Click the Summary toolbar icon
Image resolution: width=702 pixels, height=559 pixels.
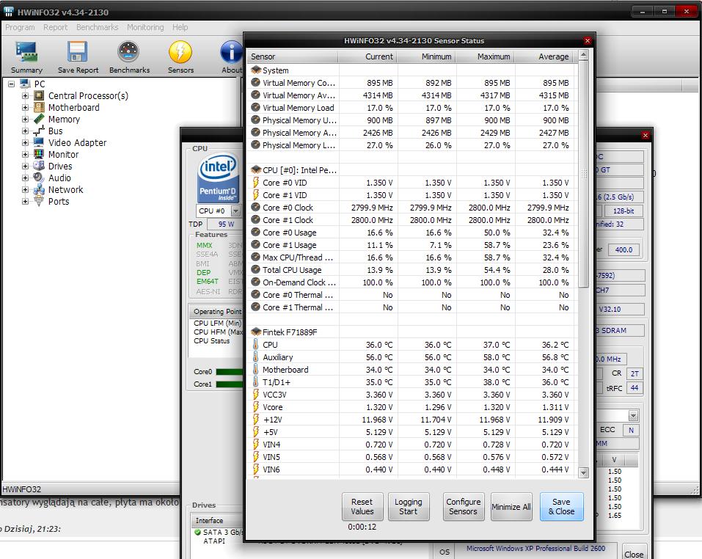click(x=26, y=53)
